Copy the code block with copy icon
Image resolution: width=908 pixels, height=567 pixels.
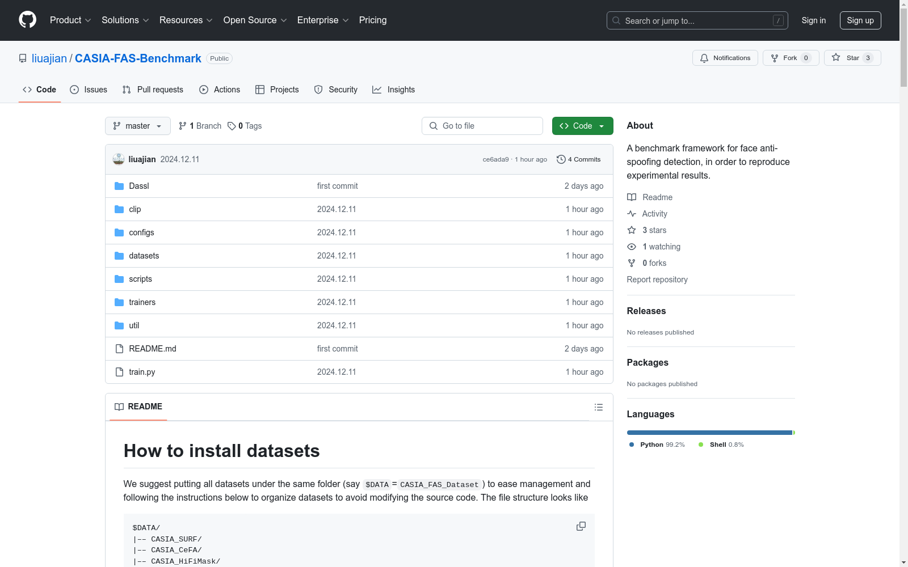pyautogui.click(x=581, y=526)
